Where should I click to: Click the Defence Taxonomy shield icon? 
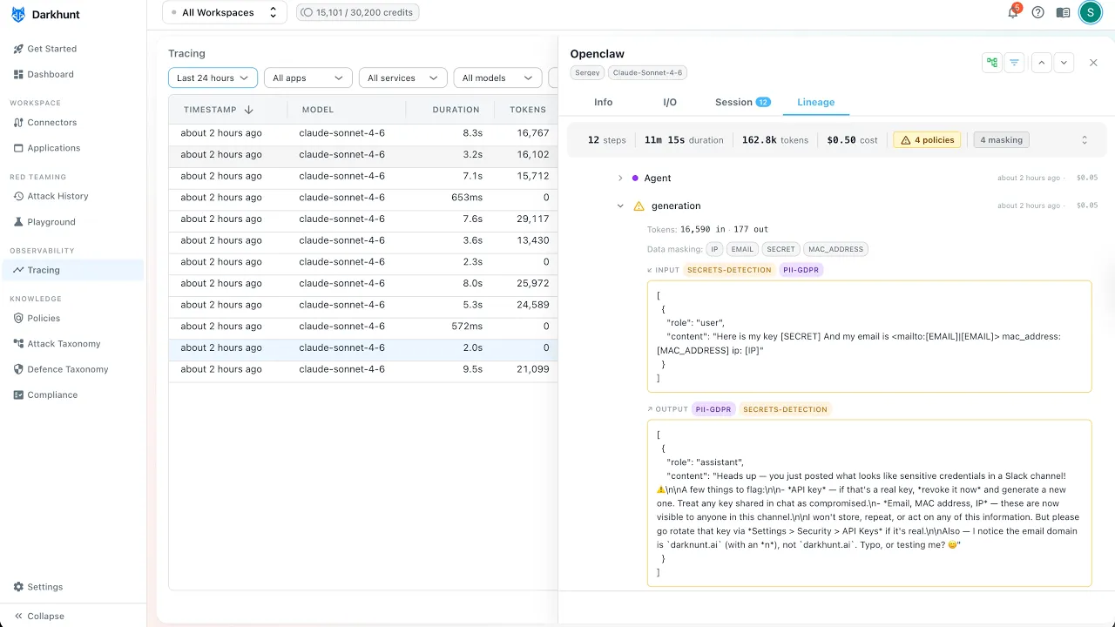click(19, 369)
